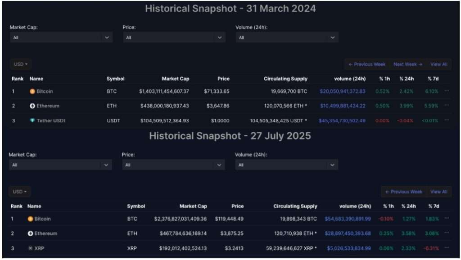Open View All for the July snapshot
The height and width of the screenshot is (260, 461).
pyautogui.click(x=439, y=192)
